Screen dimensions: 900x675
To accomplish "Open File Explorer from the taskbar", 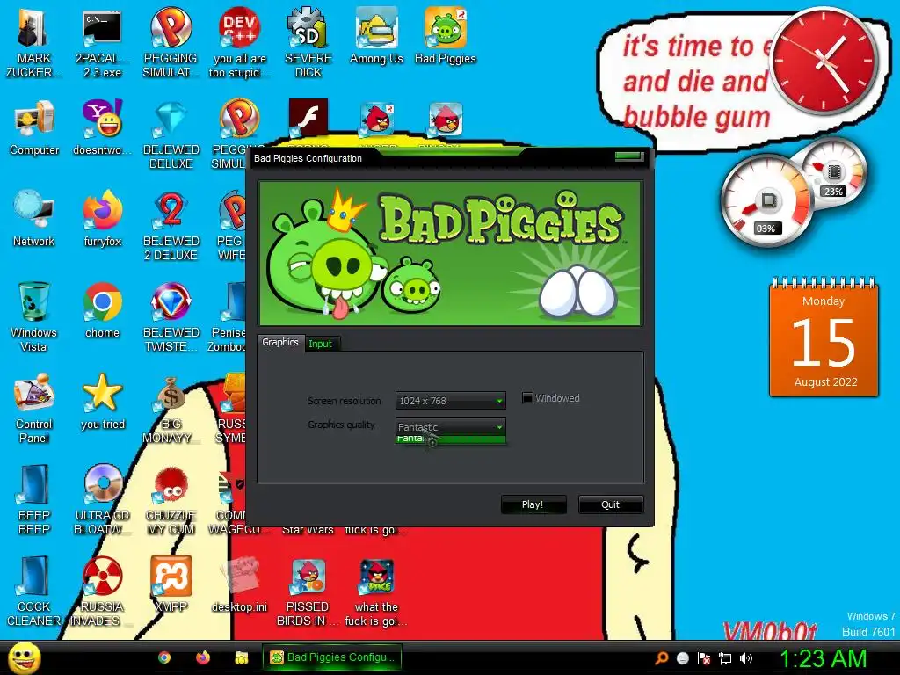I will click(241, 657).
